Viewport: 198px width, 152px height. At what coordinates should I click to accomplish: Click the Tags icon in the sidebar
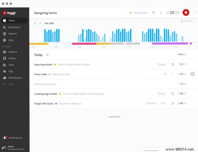5,71
